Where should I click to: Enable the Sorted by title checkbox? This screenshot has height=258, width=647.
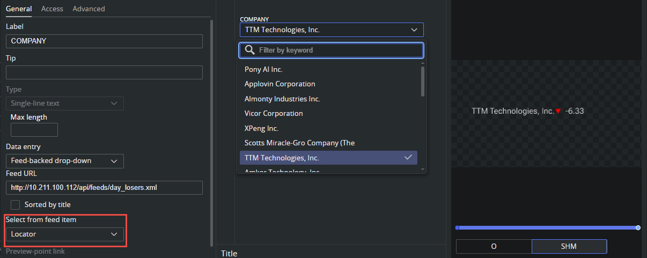16,204
